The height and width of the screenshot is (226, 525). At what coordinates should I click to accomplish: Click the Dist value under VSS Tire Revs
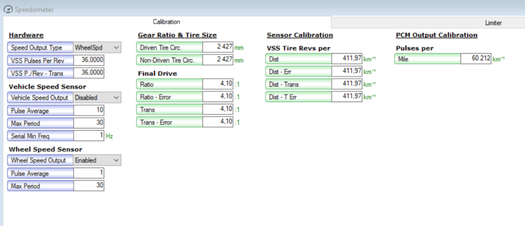click(346, 59)
